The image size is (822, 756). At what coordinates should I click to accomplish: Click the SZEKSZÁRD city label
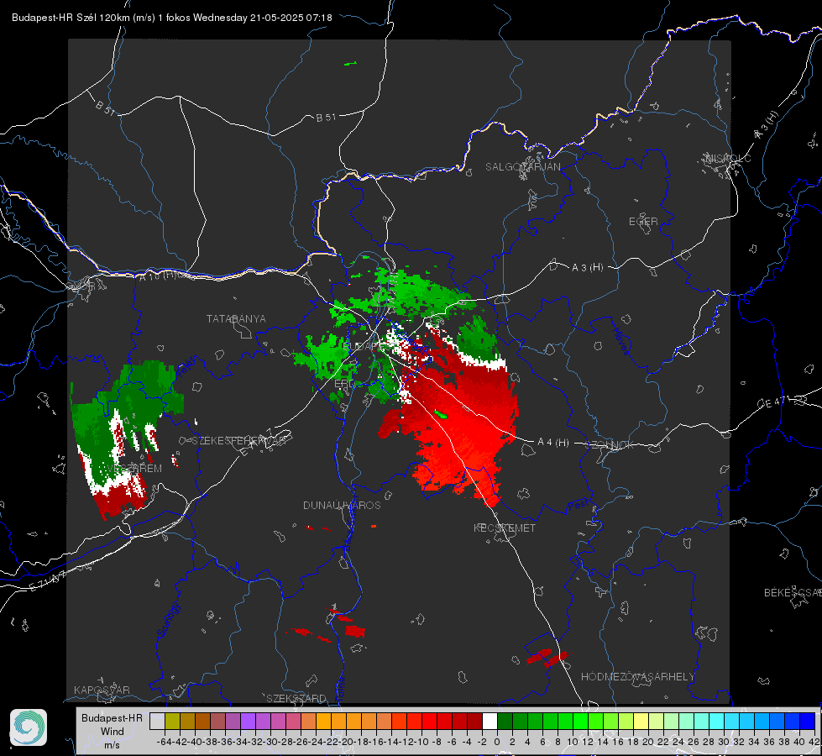296,698
